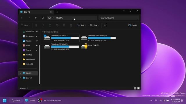Click in the Search This PC field
Image resolution: width=186 pixels, height=104 pixels.
coord(119,18)
